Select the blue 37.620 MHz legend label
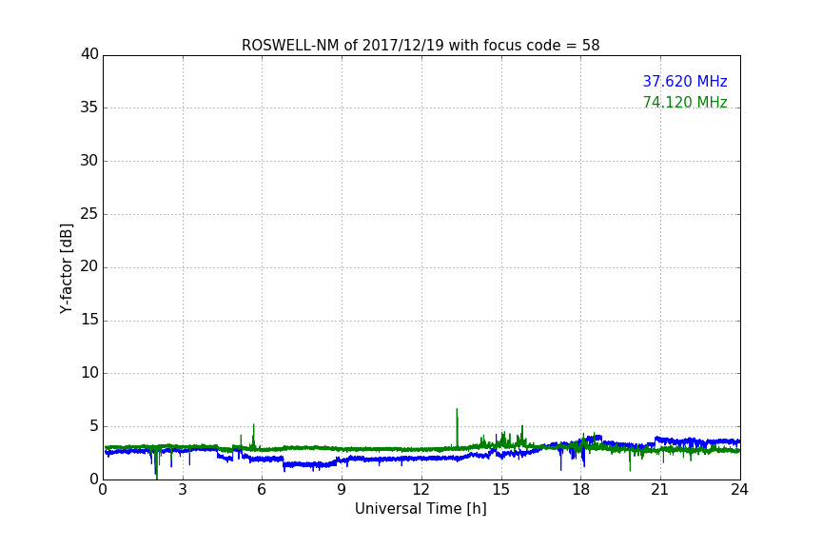 [685, 81]
